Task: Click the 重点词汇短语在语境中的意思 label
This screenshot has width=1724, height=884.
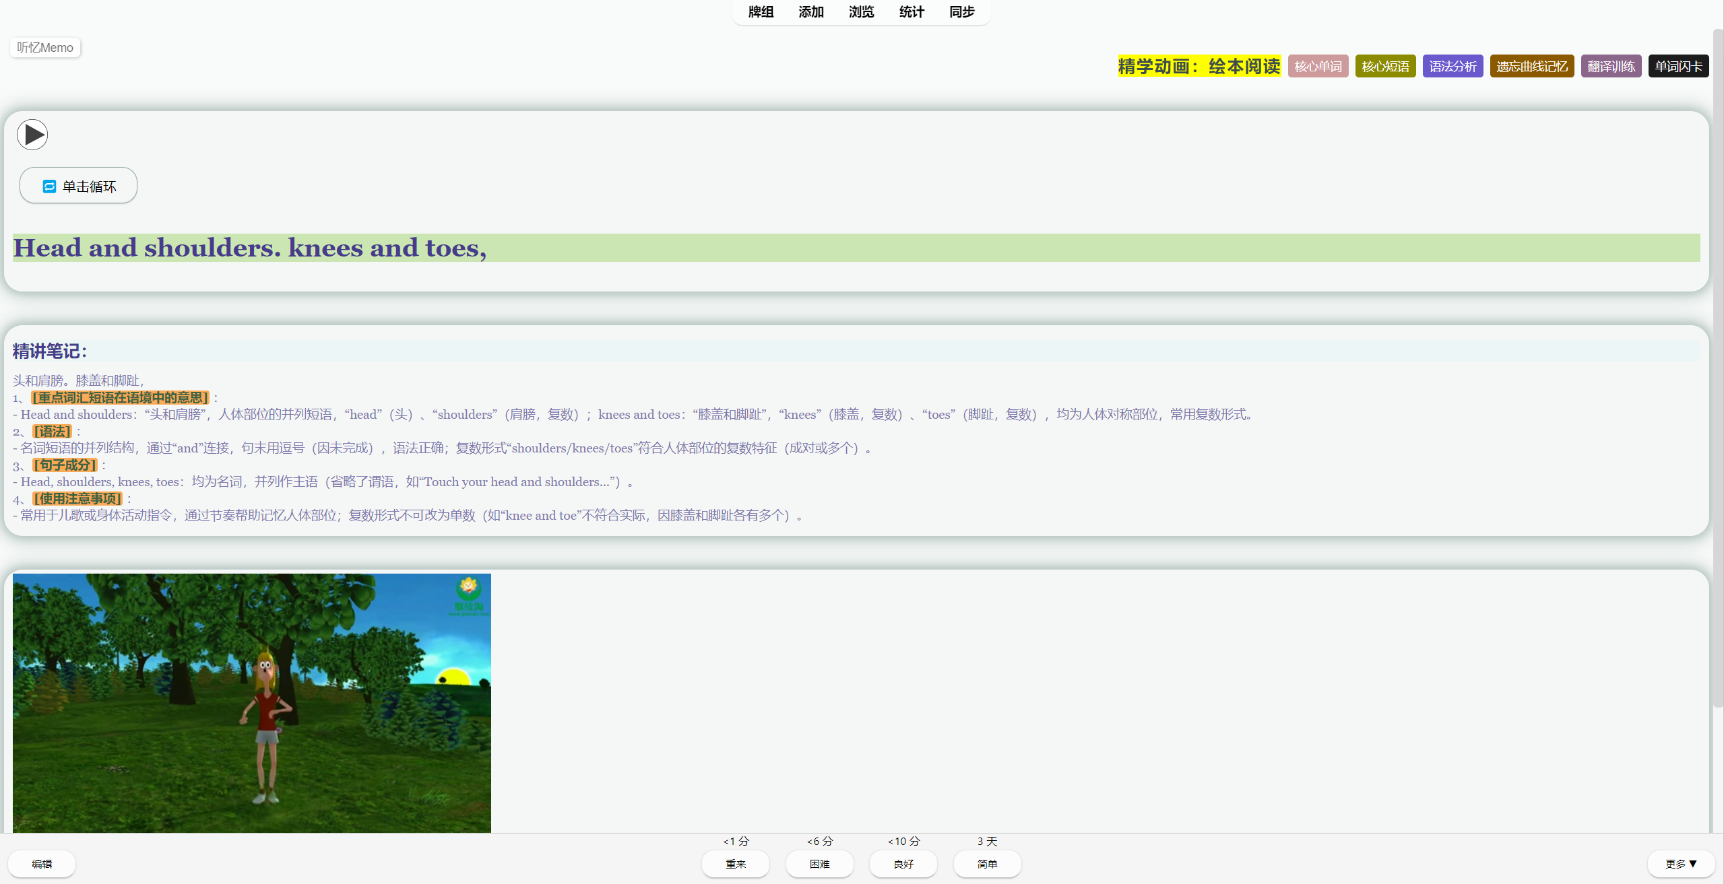Action: pyautogui.click(x=121, y=397)
